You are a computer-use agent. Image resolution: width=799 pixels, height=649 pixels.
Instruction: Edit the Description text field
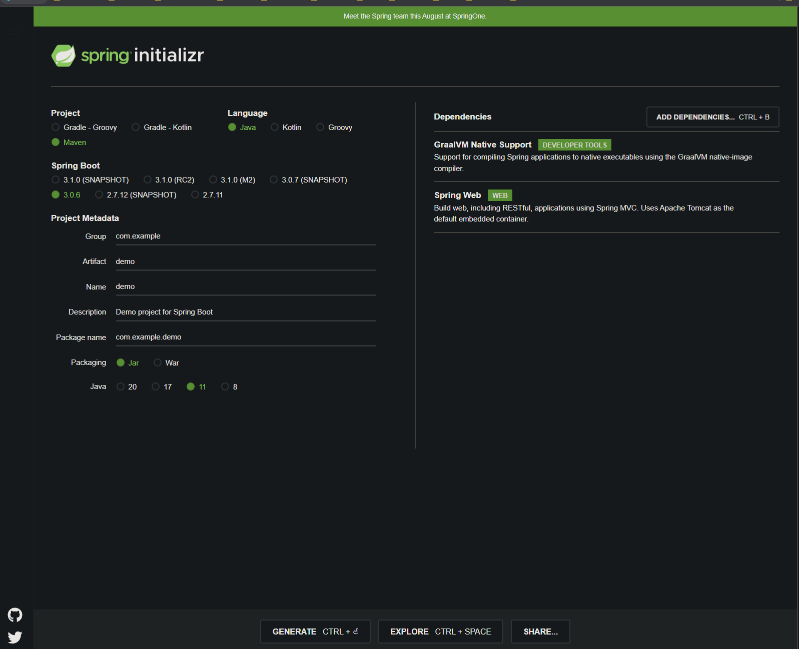click(246, 312)
